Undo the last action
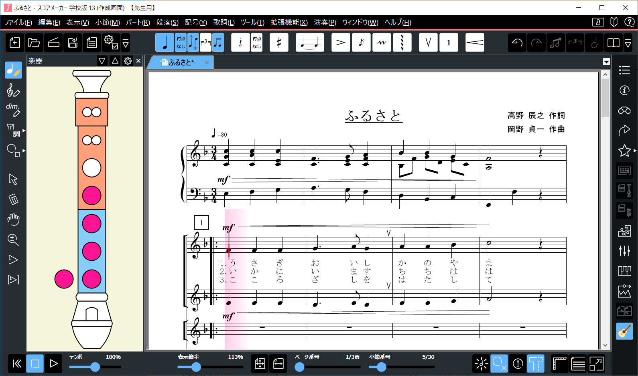The width and height of the screenshot is (638, 376). pyautogui.click(x=517, y=43)
